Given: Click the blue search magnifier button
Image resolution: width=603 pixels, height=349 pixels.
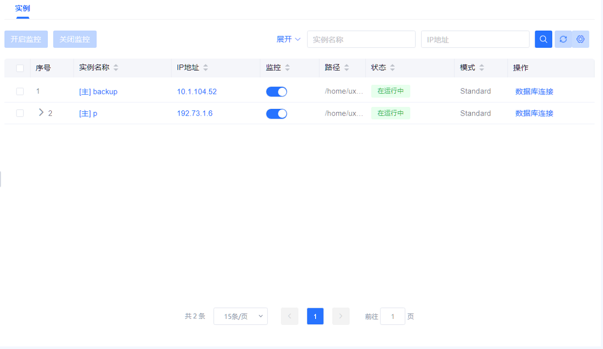Looking at the screenshot, I should click(543, 39).
